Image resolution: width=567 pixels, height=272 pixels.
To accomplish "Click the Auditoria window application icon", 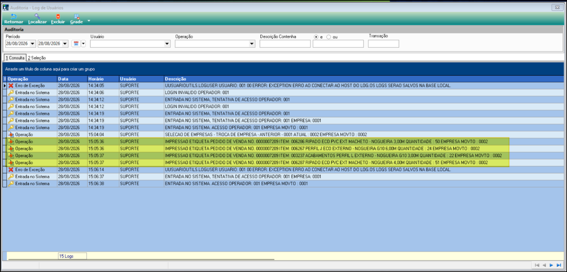I will 5,7.
